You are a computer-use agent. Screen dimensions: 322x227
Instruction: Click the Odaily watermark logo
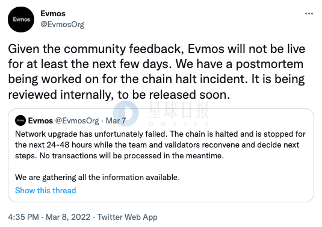tap(126, 113)
